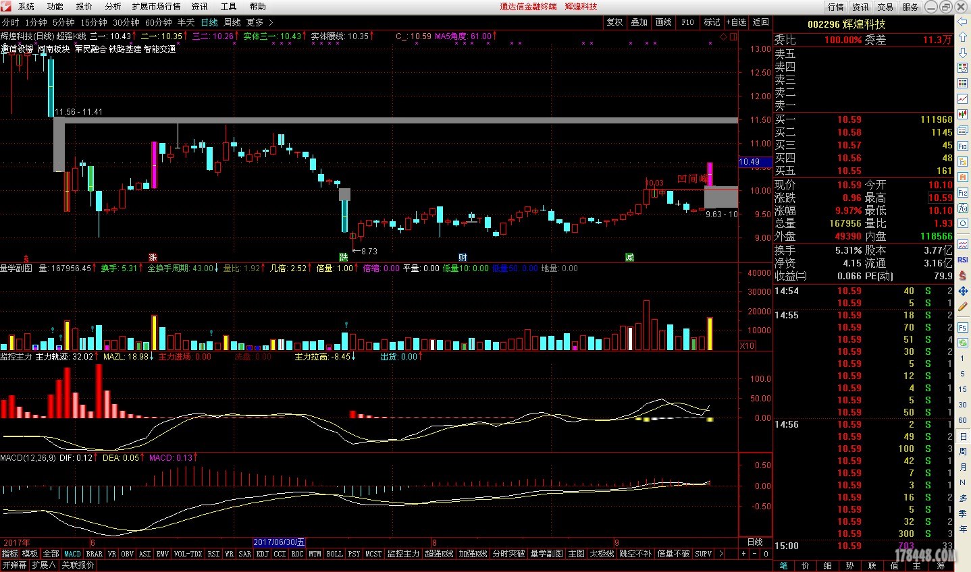
Task: Select the KDJ indicator tab
Action: pos(262,554)
